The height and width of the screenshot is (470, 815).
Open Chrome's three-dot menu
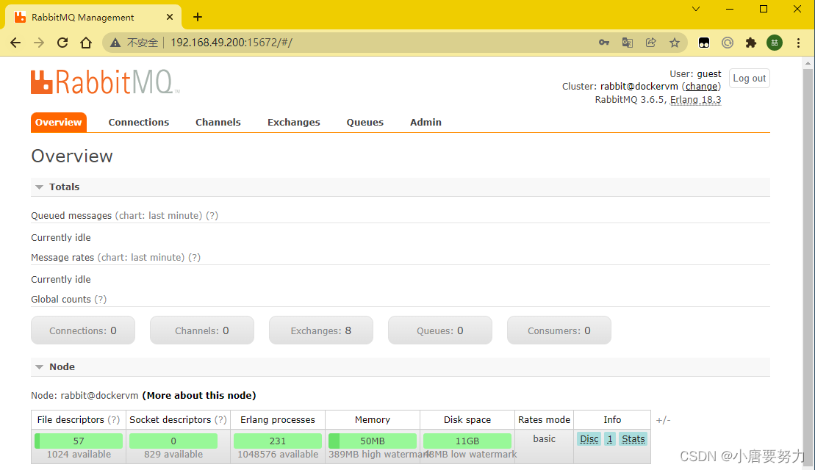tap(798, 43)
